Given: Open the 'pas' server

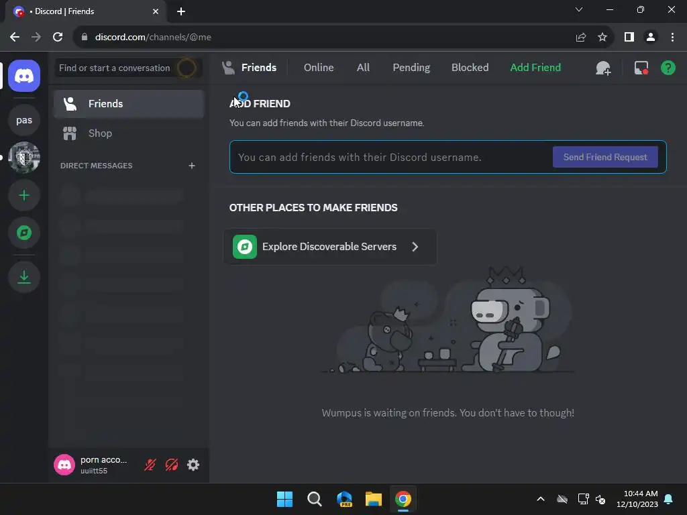Looking at the screenshot, I should 24,120.
